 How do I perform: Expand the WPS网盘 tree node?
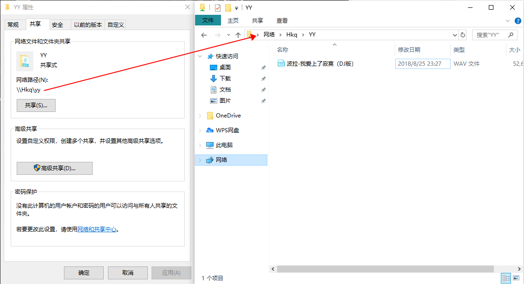coord(200,130)
